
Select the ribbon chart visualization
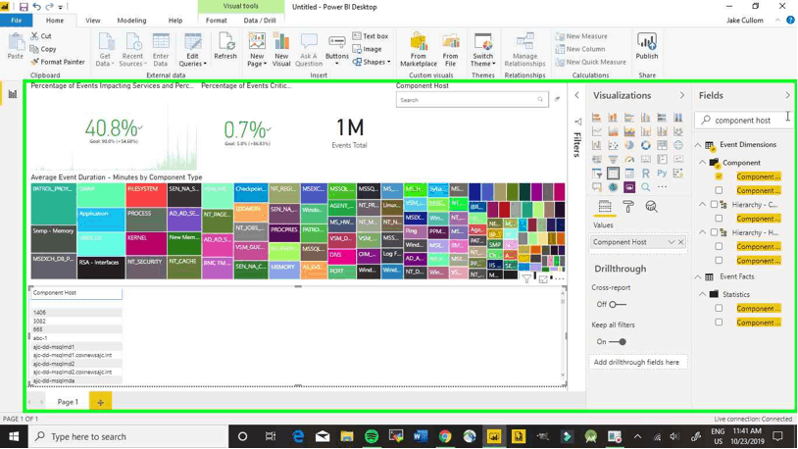tap(677, 131)
